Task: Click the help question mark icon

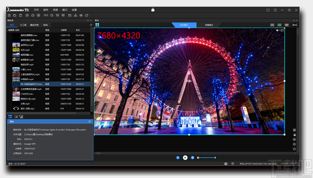Action: click(275, 10)
